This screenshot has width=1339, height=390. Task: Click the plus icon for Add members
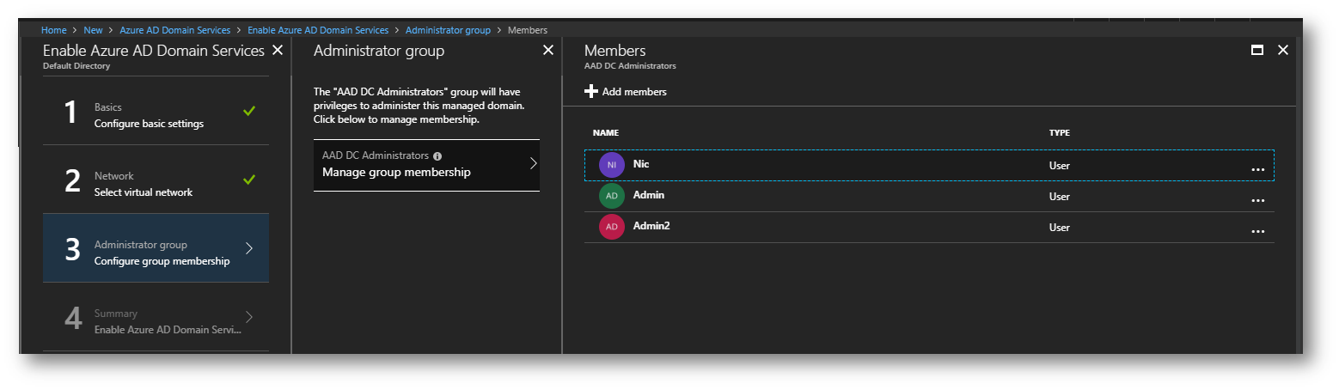(591, 92)
